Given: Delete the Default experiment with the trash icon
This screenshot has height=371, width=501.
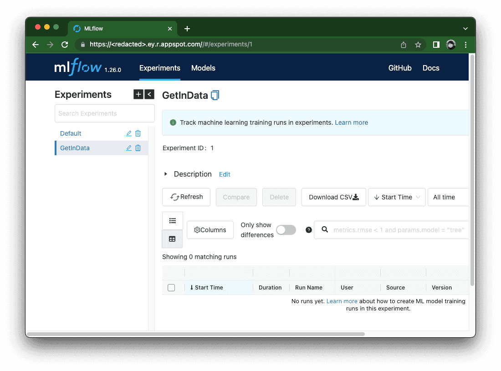Looking at the screenshot, I should [x=138, y=133].
